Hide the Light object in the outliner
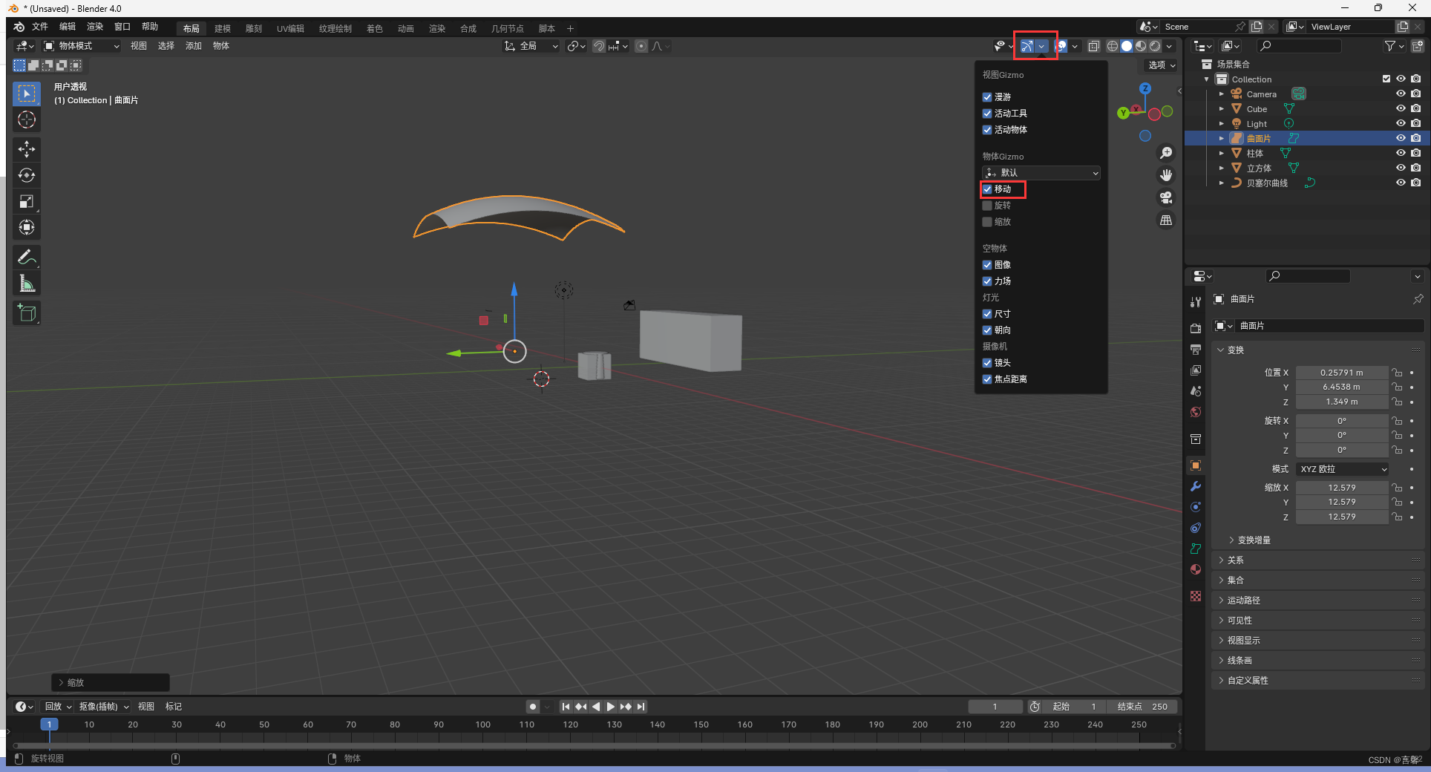Screen dimensions: 1431x772 point(1401,123)
